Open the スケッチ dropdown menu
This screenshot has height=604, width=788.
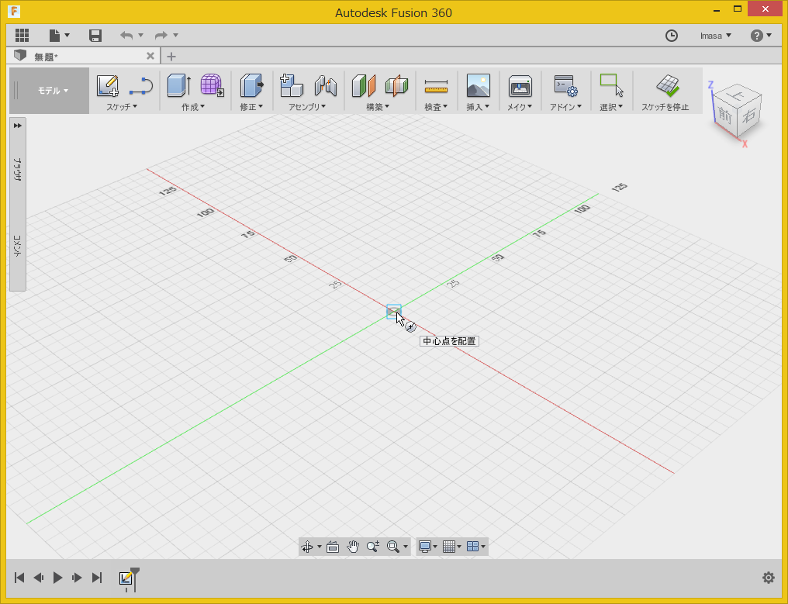coord(122,107)
